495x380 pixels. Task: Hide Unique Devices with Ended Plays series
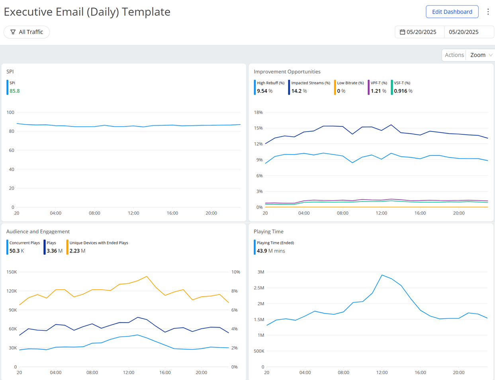(x=98, y=243)
